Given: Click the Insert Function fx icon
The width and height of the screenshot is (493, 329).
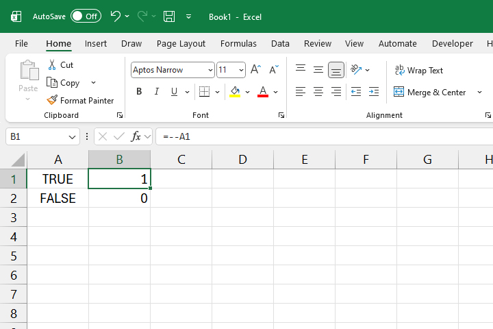Looking at the screenshot, I should coord(136,136).
